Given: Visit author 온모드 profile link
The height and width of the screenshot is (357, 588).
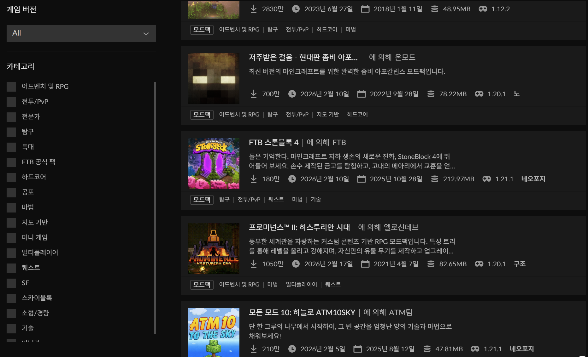Looking at the screenshot, I should point(405,57).
